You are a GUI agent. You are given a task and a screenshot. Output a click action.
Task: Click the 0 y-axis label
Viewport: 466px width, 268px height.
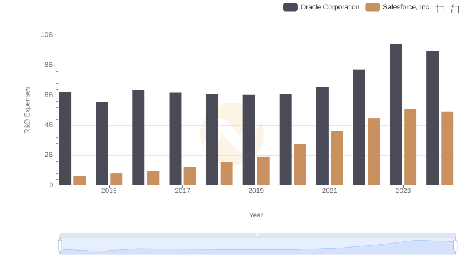51,185
